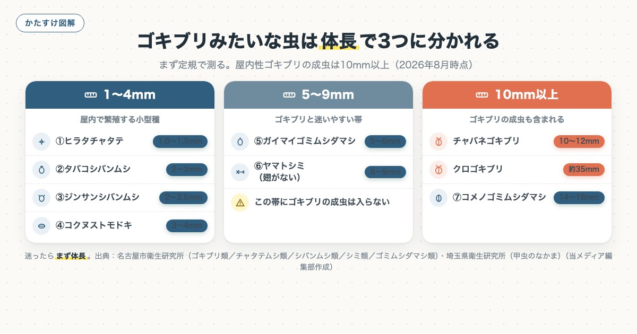The image size is (637, 334).
Task: Click the 3〜4mm size pill
Action: pyautogui.click(x=187, y=226)
